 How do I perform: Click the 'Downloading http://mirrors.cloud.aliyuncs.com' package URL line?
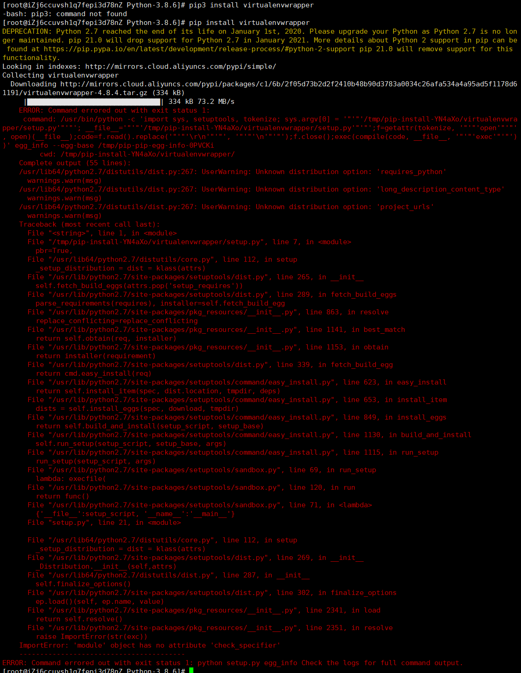pos(264,84)
